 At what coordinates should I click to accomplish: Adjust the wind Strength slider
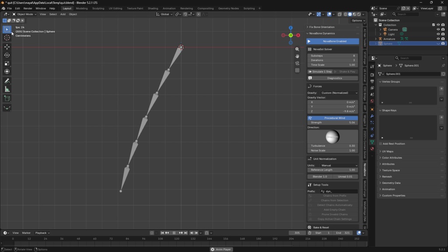click(x=332, y=122)
